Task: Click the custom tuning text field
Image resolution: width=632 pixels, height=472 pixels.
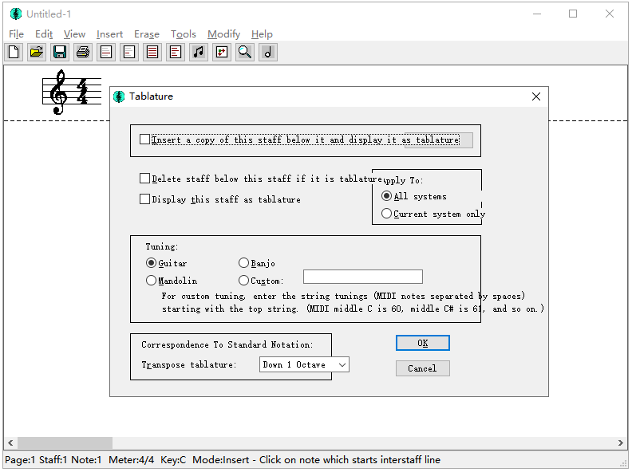Action: pos(363,277)
